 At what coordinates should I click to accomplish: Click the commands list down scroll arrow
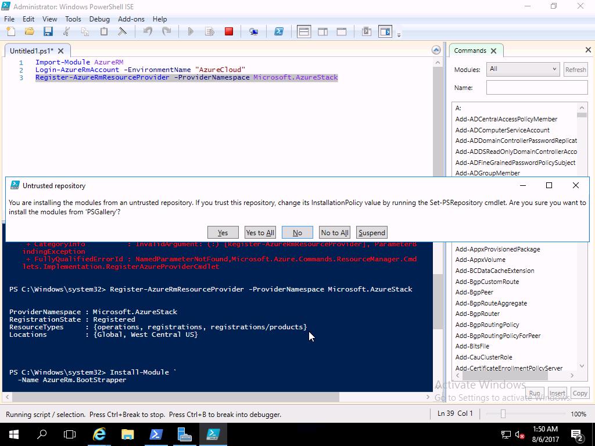pyautogui.click(x=582, y=366)
